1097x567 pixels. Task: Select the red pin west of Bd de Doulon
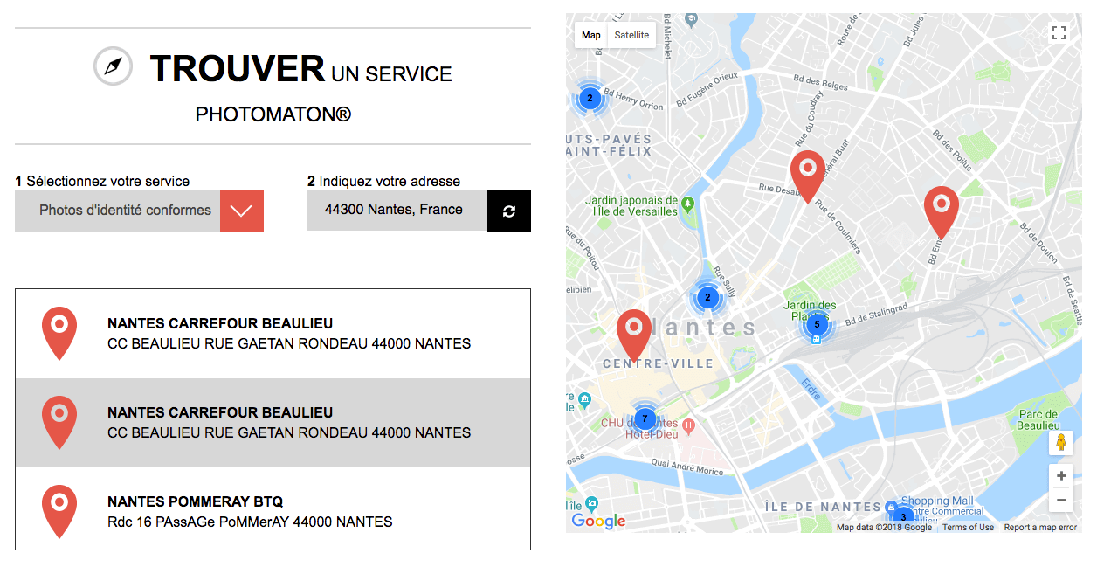pos(942,213)
